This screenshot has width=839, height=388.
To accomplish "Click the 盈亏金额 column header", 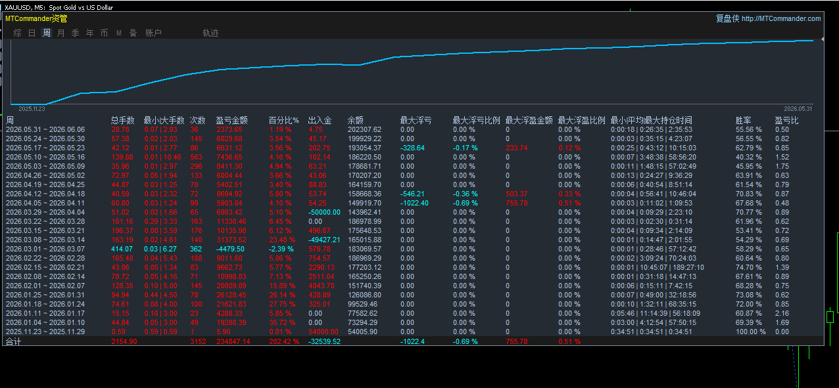I will (231, 120).
